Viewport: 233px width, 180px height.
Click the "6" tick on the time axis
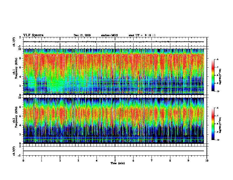(134, 161)
